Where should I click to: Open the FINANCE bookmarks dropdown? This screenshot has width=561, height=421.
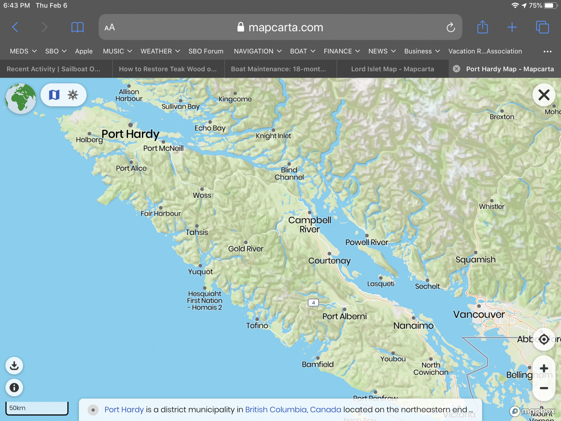point(341,51)
